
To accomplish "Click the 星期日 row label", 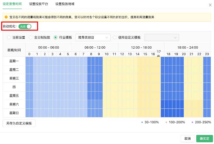I will (x=14, y=113).
